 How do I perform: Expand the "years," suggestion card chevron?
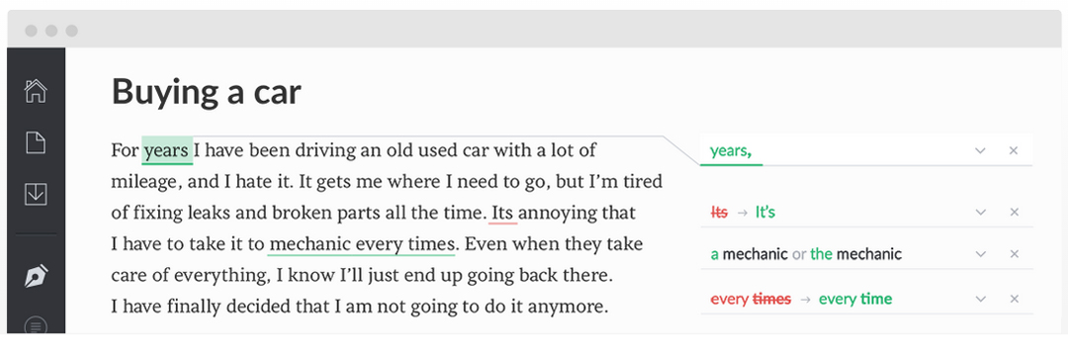tap(980, 150)
